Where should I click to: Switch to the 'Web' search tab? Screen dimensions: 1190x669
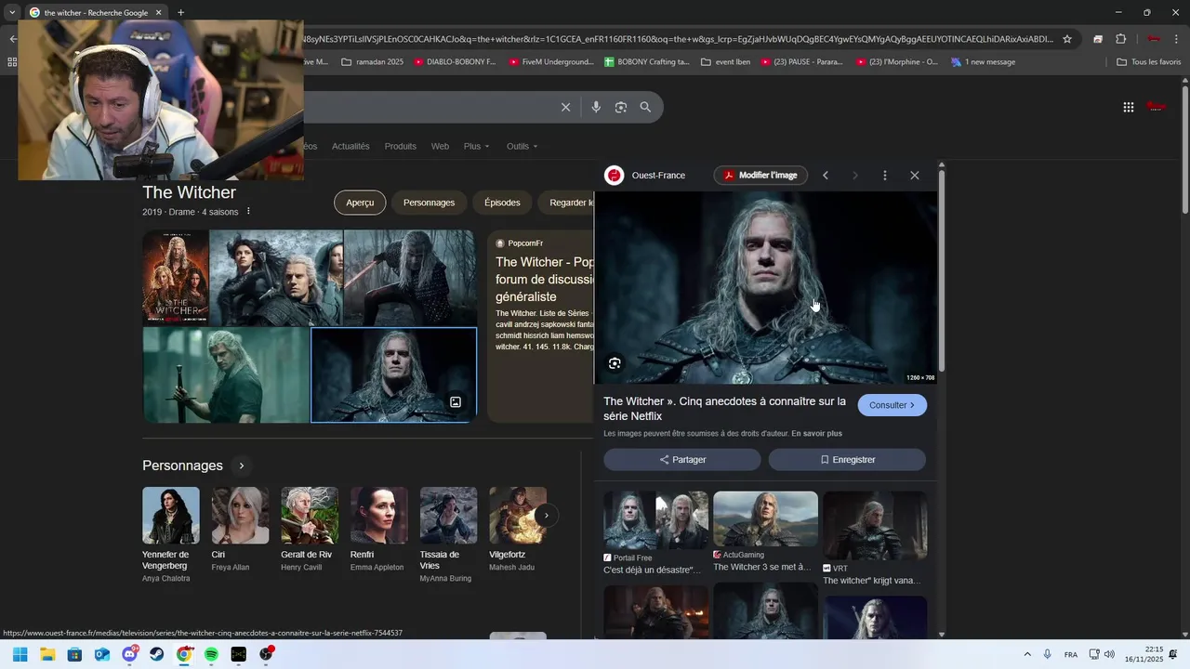pyautogui.click(x=440, y=146)
